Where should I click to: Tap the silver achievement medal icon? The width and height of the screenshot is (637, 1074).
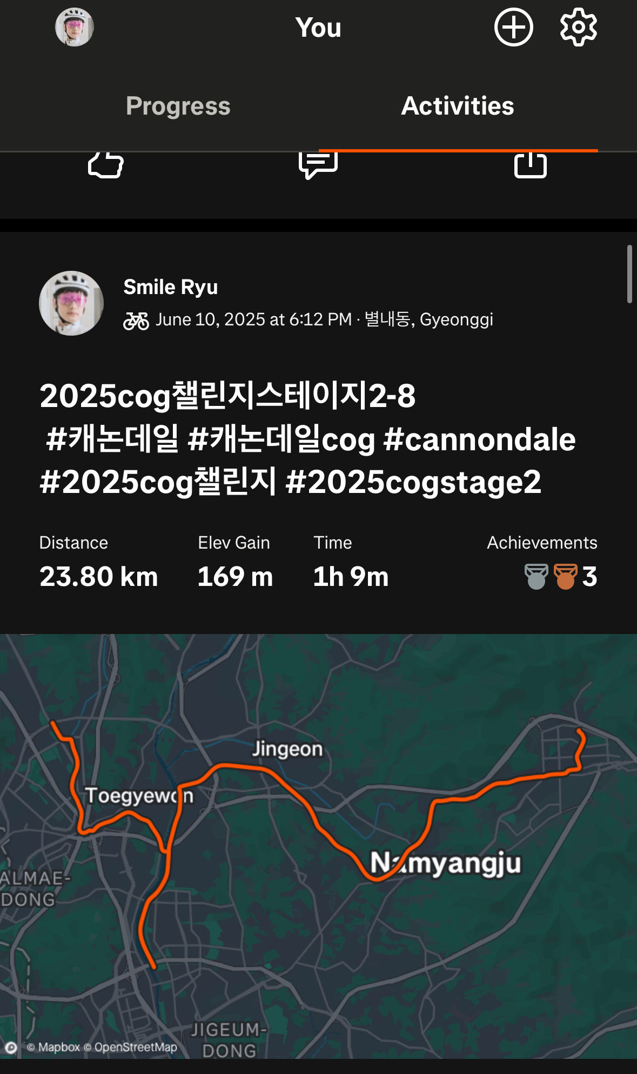pyautogui.click(x=537, y=576)
